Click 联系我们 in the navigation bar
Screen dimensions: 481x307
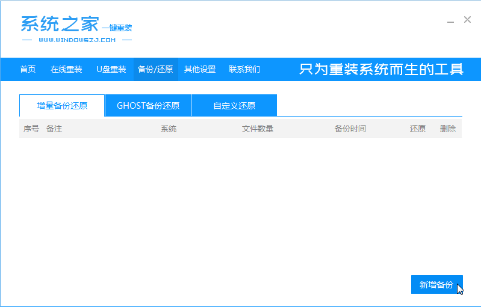(x=244, y=69)
